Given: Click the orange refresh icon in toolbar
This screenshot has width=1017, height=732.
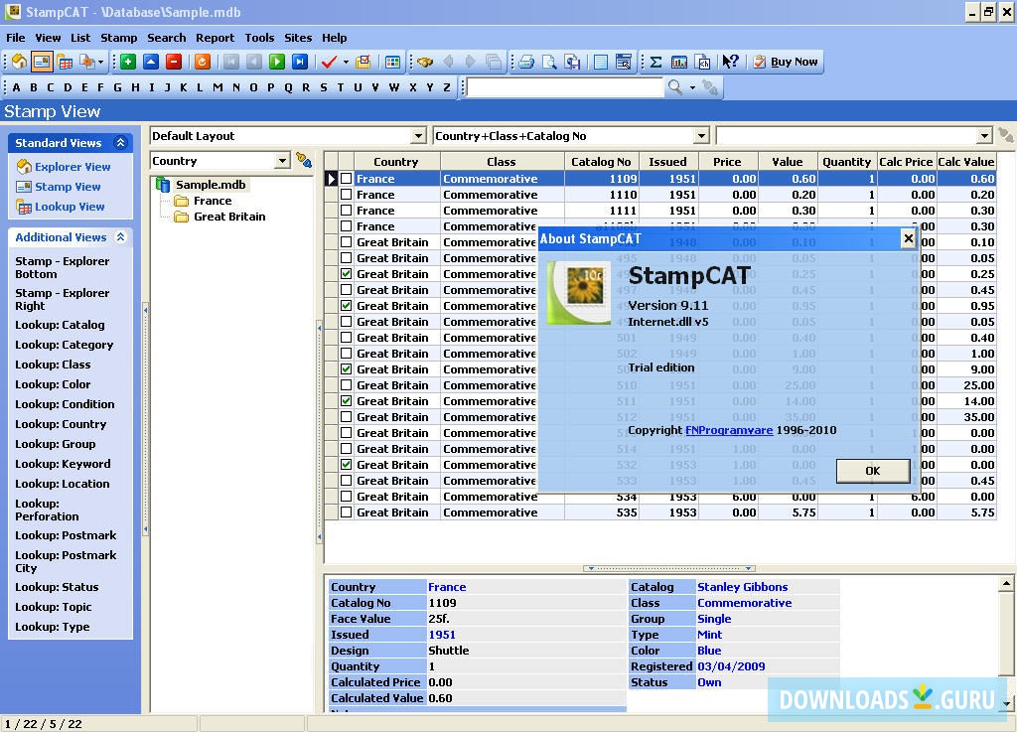Looking at the screenshot, I should point(203,62).
